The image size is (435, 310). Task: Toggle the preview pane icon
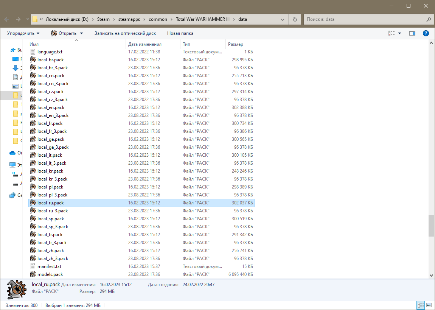(x=412, y=33)
